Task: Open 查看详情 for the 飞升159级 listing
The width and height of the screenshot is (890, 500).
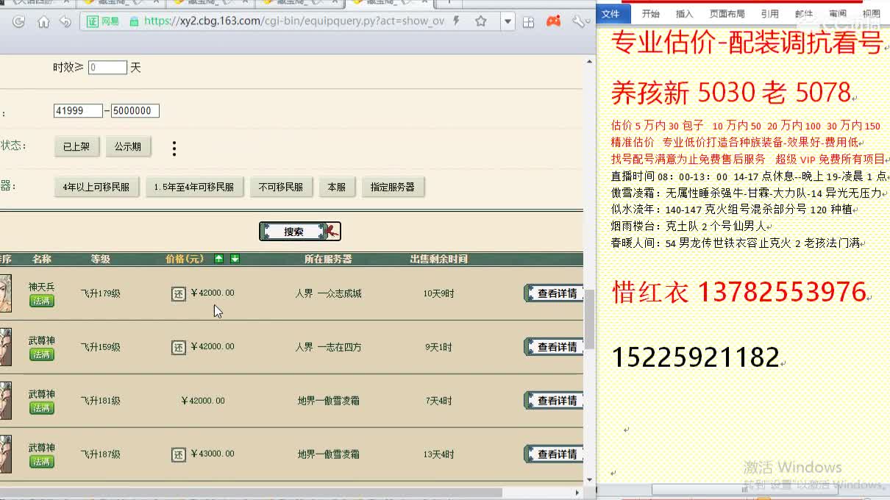Action: coord(554,347)
